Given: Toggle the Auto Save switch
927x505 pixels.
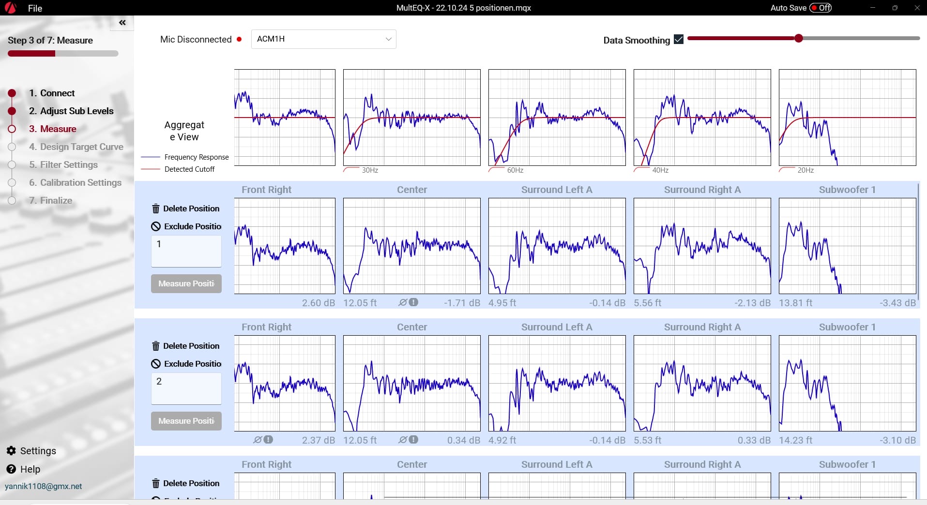Looking at the screenshot, I should pos(821,8).
